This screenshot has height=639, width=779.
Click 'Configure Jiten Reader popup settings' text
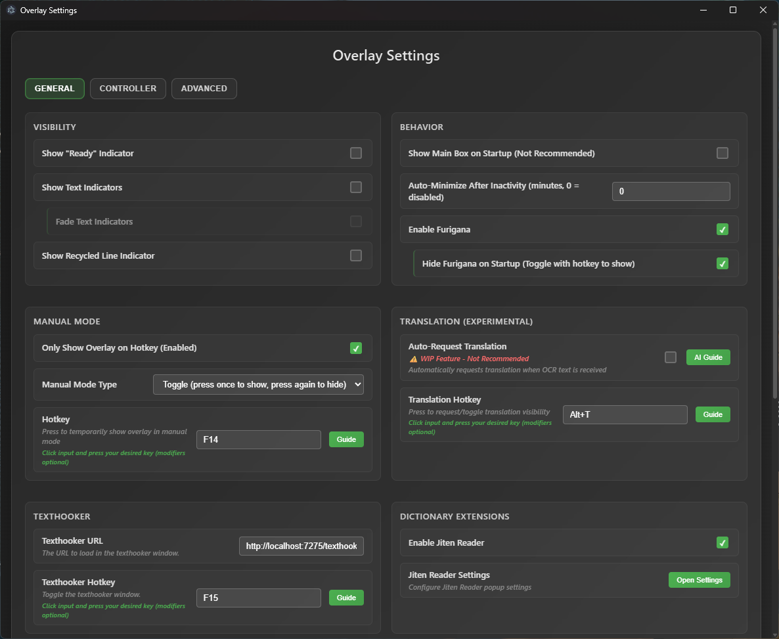point(470,587)
